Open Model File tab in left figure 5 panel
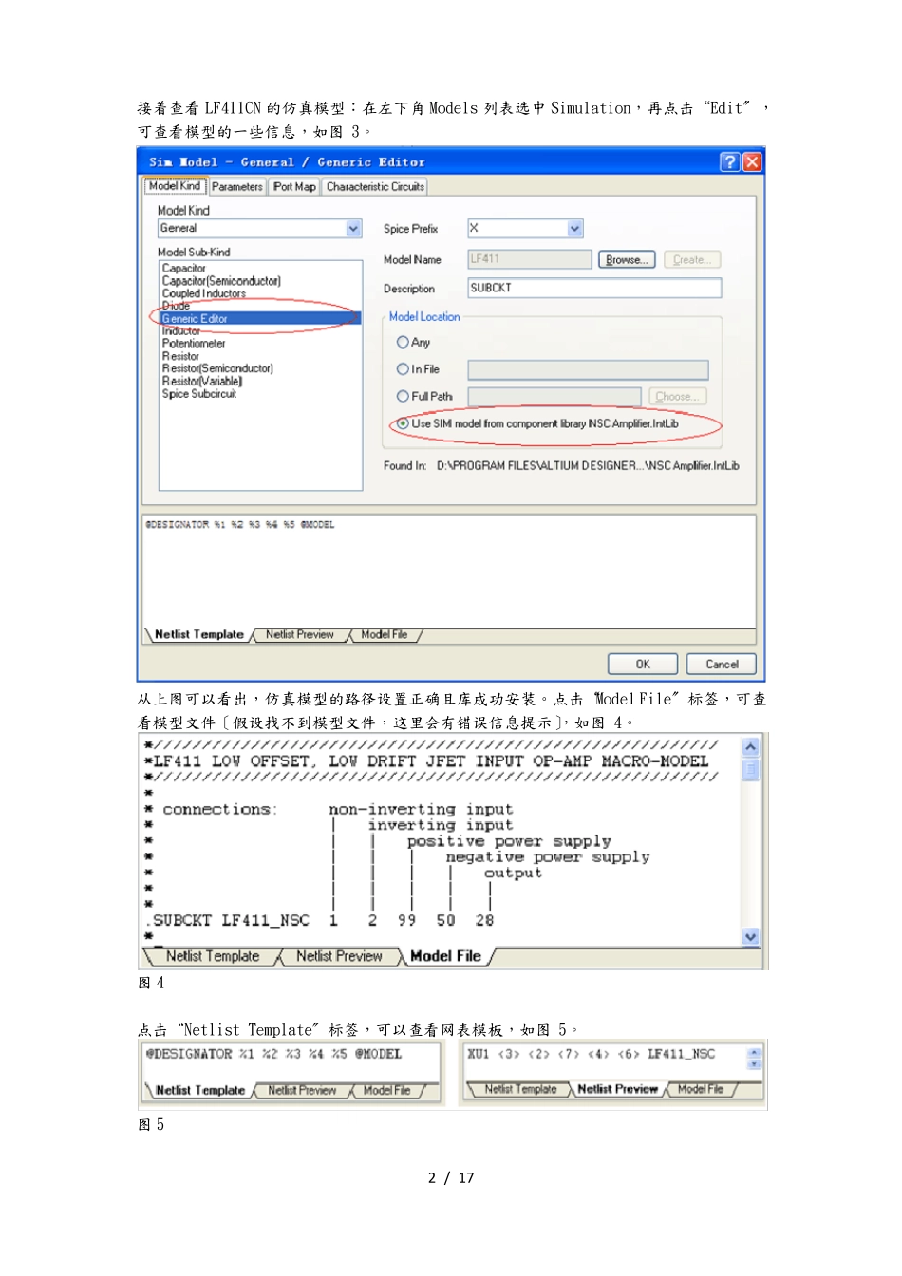902x1276 pixels. [x=386, y=1091]
